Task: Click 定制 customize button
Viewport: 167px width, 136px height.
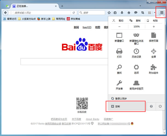Action: point(127,106)
